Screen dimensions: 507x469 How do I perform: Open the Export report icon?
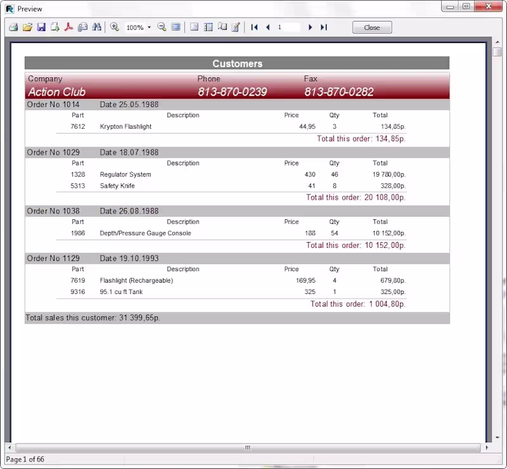(x=55, y=27)
